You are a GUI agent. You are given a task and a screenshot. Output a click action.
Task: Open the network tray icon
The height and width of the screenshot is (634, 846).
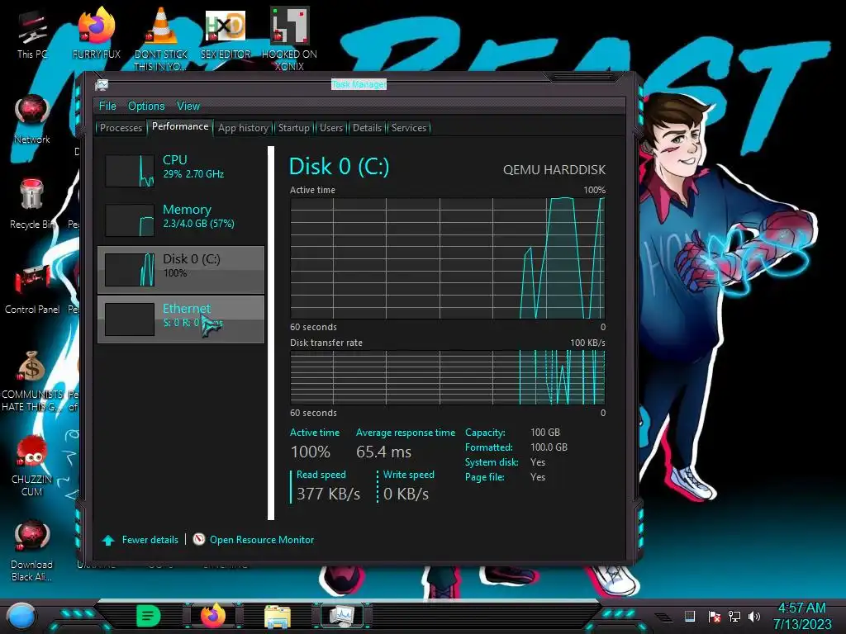coord(734,616)
